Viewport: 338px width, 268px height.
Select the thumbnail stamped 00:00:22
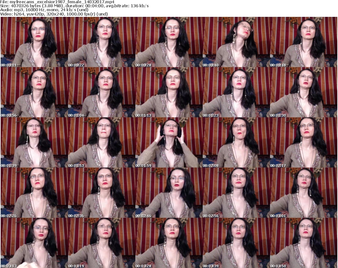(102, 42)
